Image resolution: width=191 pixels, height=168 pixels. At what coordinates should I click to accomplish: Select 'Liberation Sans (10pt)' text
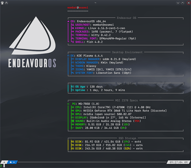(114, 73)
